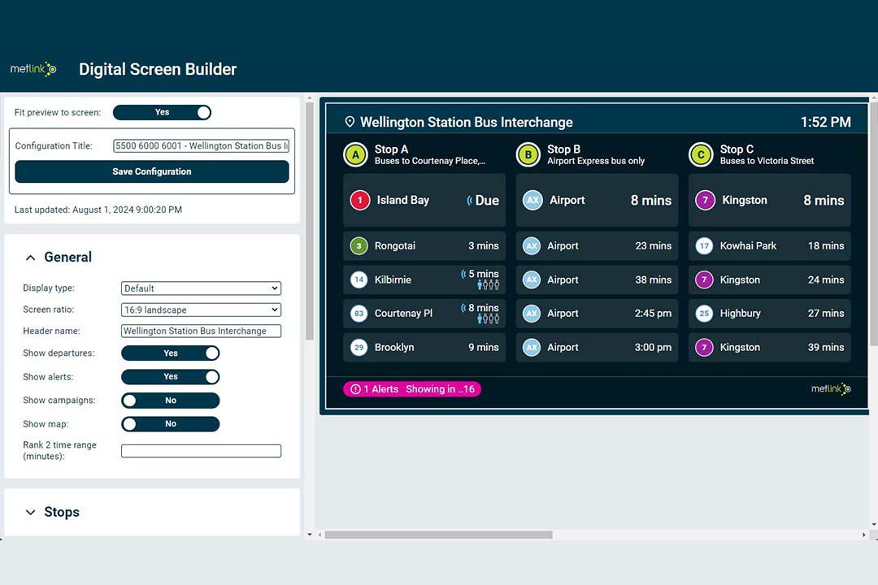878x585 pixels.
Task: Click the preview horizontal scrollbar thumb
Action: [x=438, y=535]
